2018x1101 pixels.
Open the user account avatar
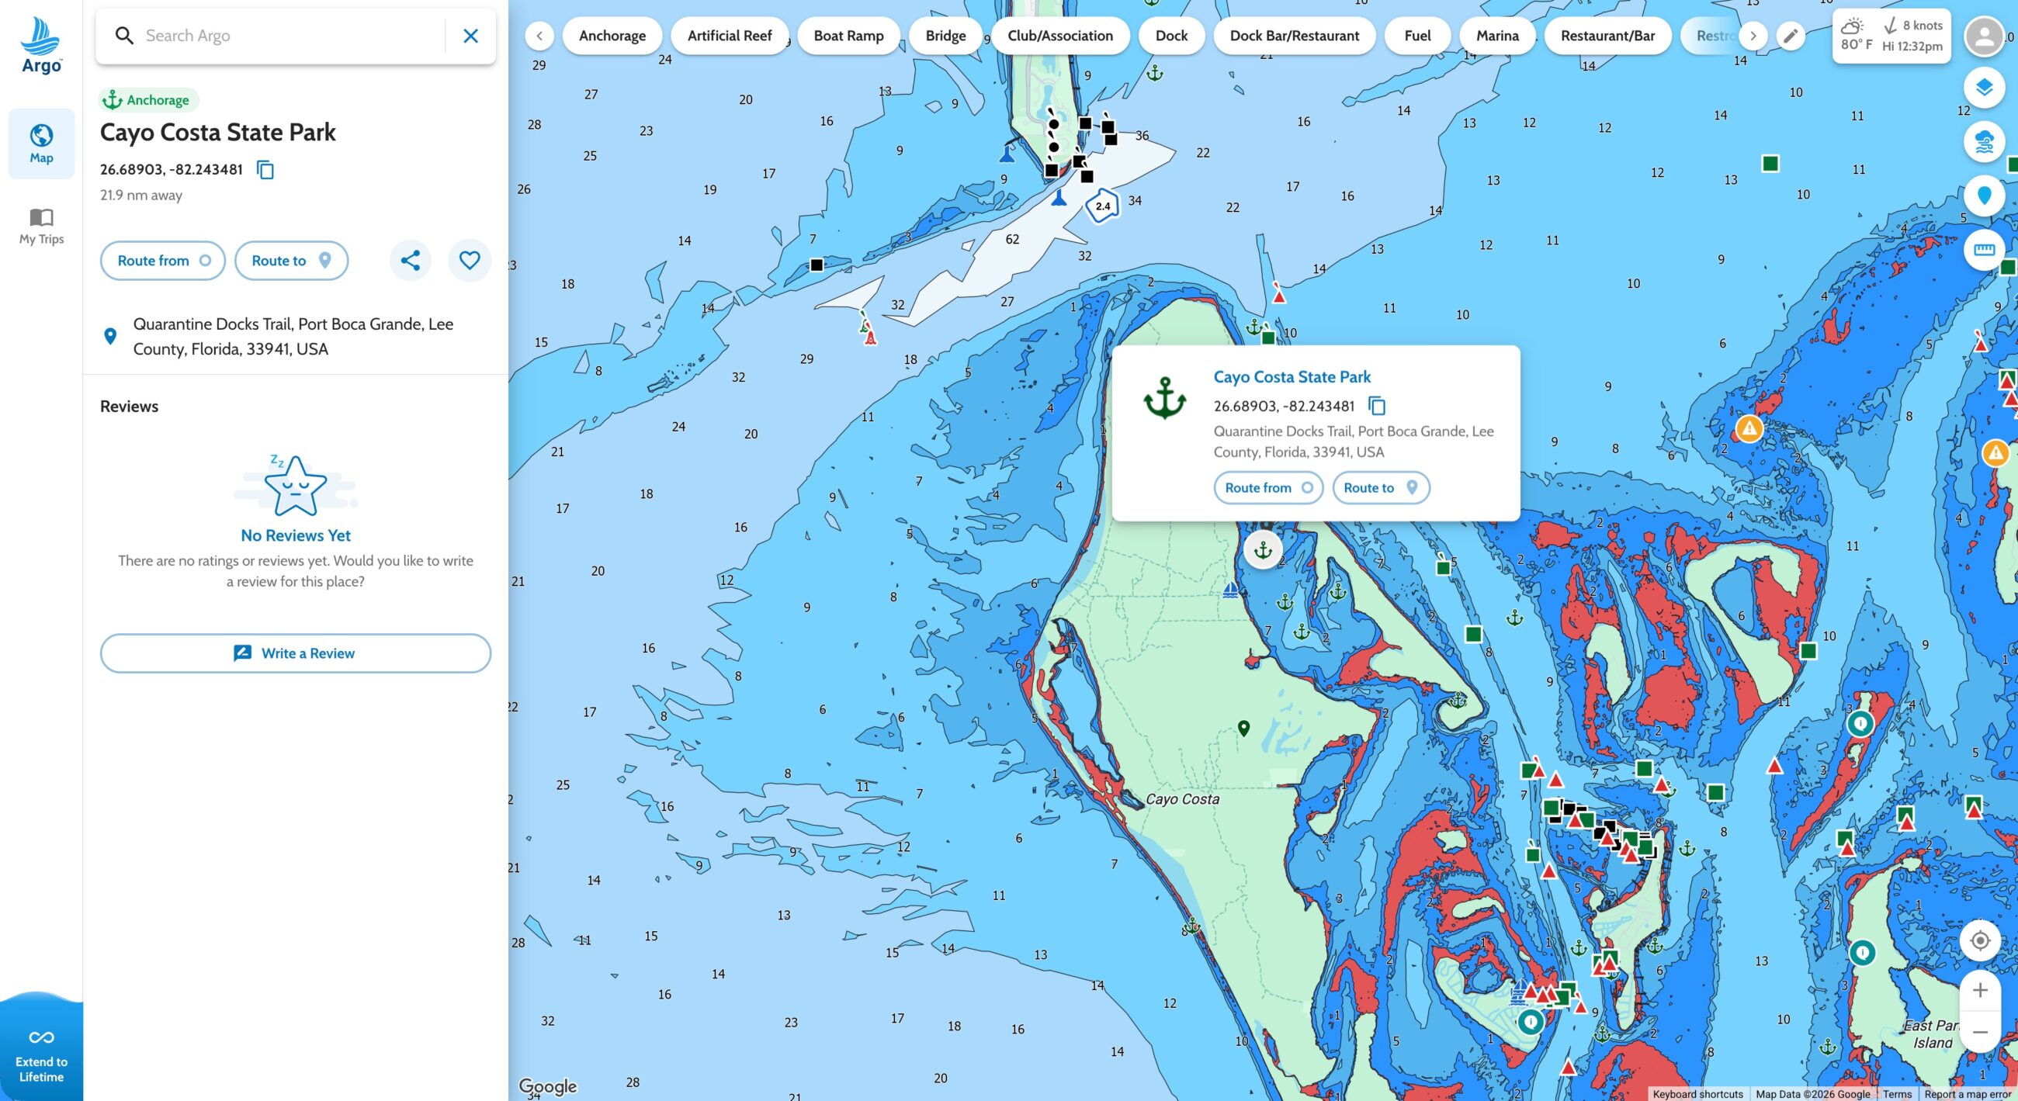pyautogui.click(x=1985, y=36)
